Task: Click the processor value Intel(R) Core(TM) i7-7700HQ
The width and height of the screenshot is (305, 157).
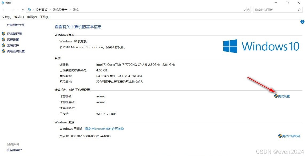Action: click(x=136, y=65)
